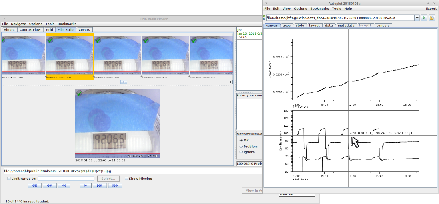Switch to the Film Strip tab

(x=66, y=29)
